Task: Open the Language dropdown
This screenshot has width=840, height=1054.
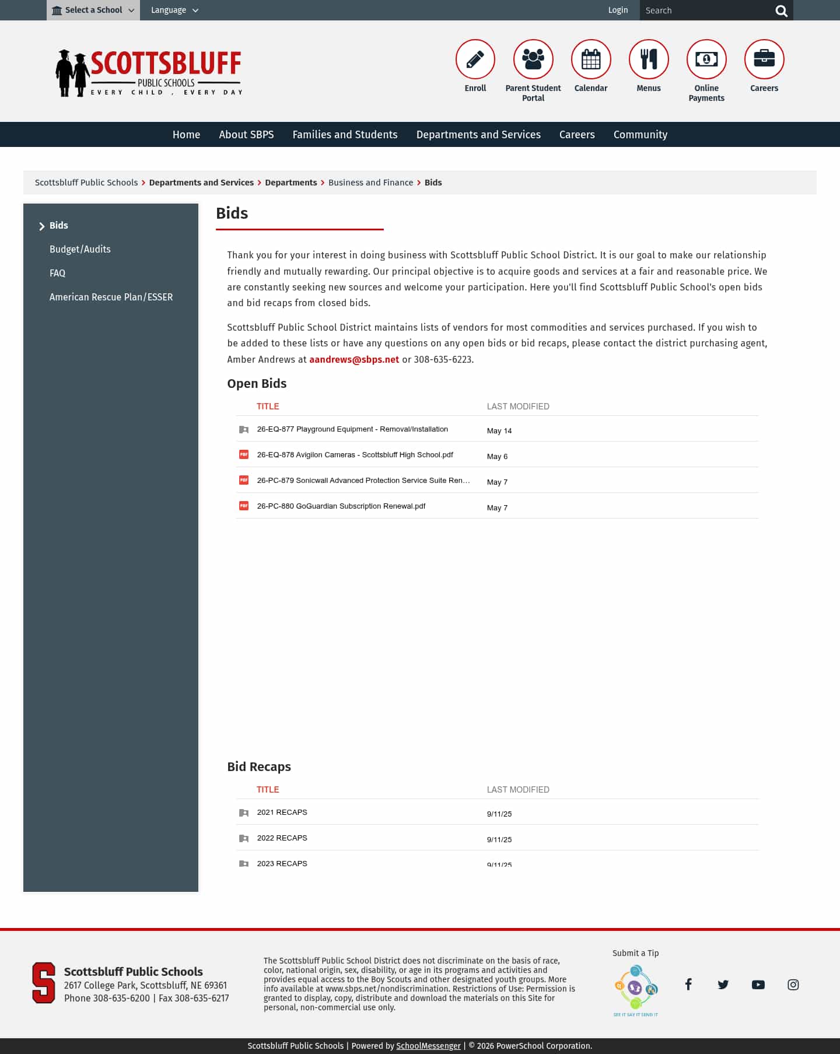Action: (x=174, y=10)
